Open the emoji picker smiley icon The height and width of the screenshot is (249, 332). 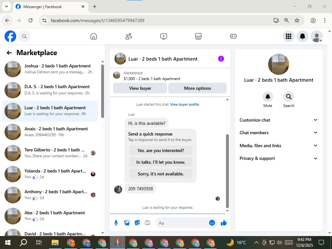[212, 223]
